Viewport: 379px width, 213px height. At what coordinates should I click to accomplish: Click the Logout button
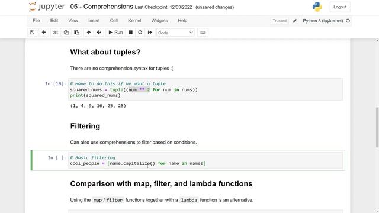[x=340, y=7]
